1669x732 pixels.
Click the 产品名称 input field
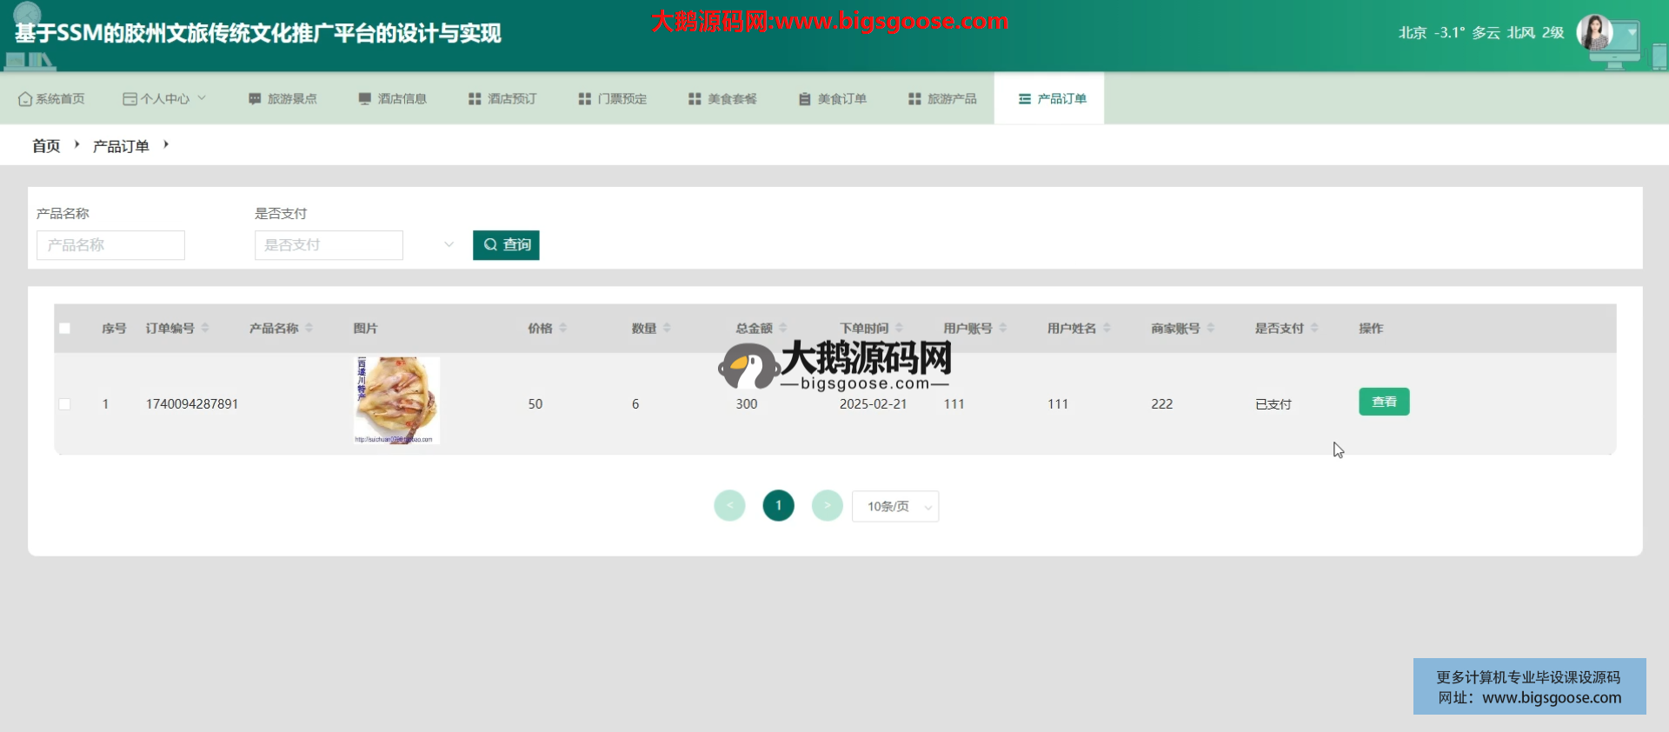(x=110, y=245)
